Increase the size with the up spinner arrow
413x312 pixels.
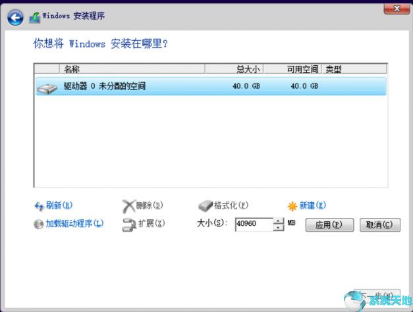[x=279, y=221]
